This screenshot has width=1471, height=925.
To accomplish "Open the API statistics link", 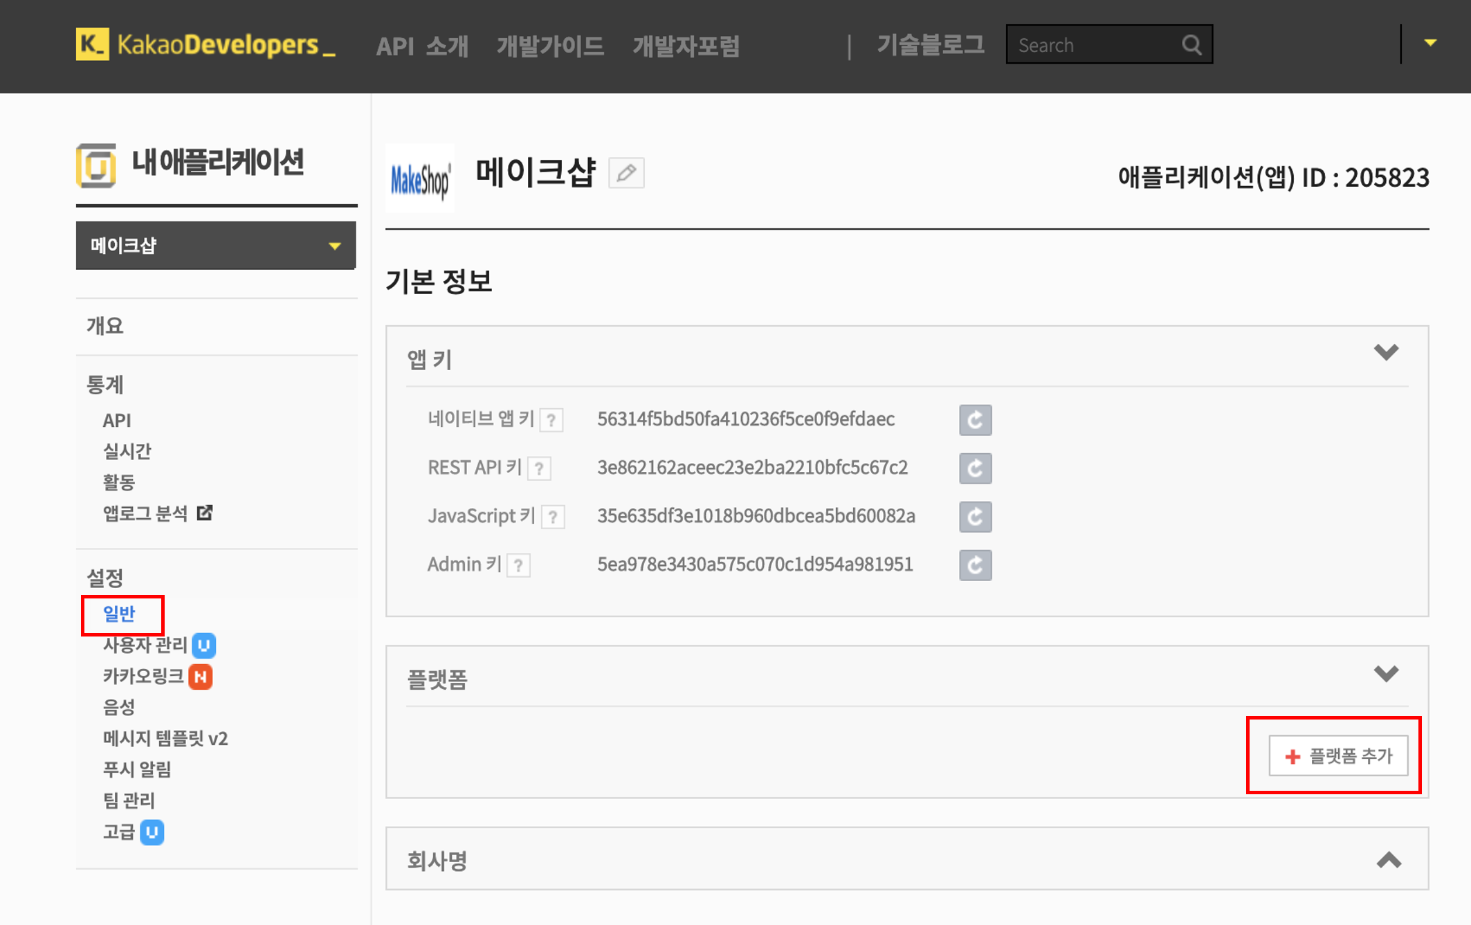I will 117,421.
